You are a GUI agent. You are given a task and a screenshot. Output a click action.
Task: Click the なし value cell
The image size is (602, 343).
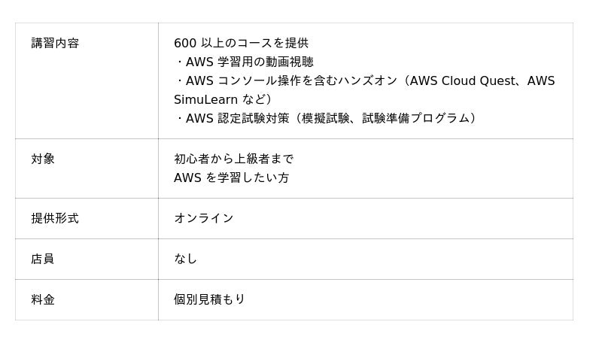[x=186, y=260]
